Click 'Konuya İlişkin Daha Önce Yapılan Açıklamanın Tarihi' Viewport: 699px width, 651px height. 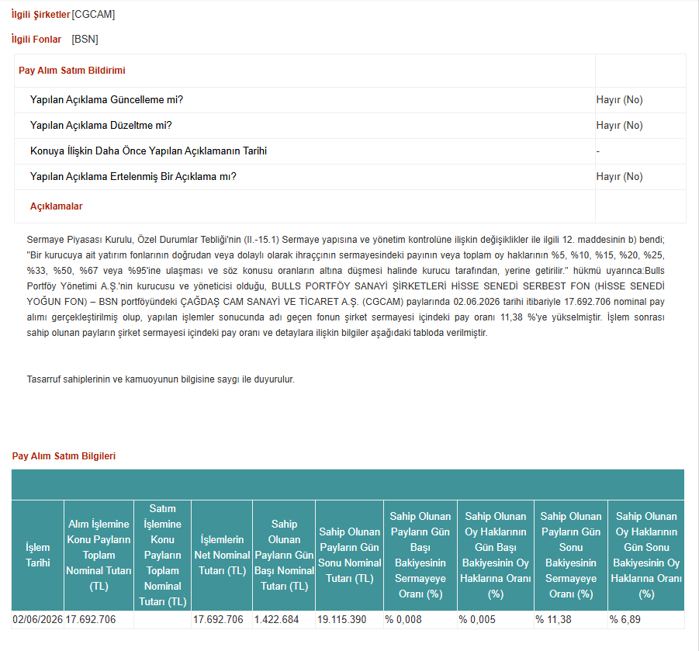[148, 151]
